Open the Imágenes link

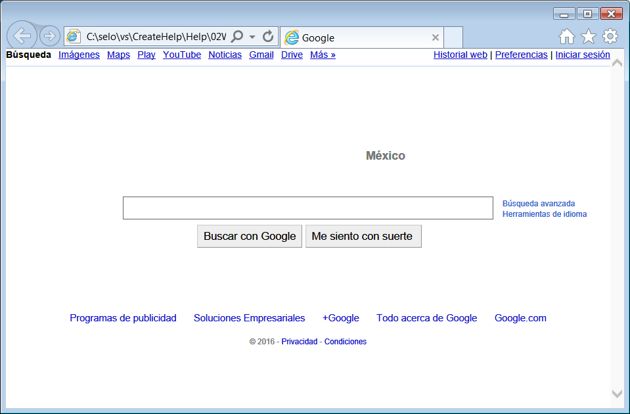[79, 55]
